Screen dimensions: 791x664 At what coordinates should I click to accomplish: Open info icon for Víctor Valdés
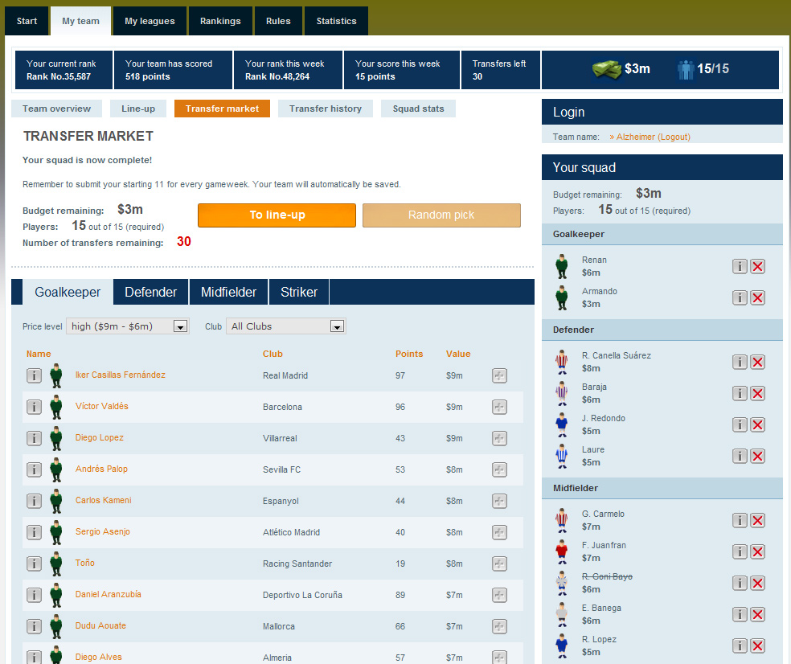click(34, 407)
